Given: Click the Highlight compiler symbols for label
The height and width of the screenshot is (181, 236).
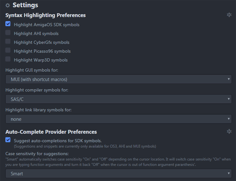Looking at the screenshot, I should [x=37, y=90].
